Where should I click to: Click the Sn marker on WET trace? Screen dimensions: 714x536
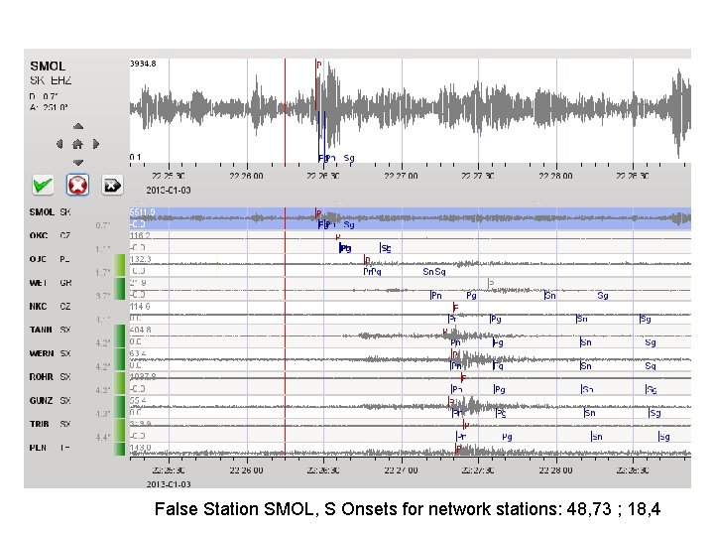[x=550, y=296]
